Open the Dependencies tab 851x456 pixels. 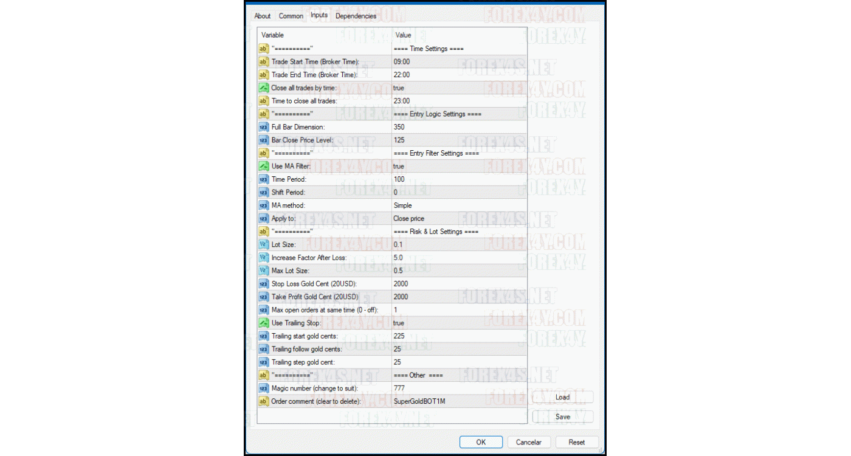356,16
